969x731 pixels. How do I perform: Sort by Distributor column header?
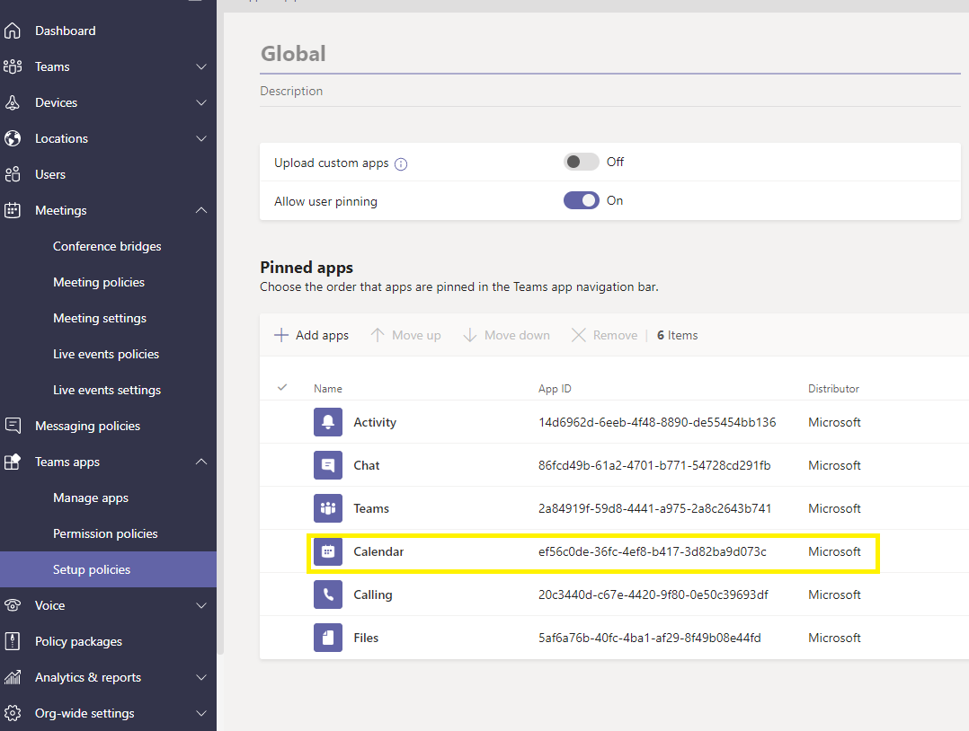[x=833, y=388]
